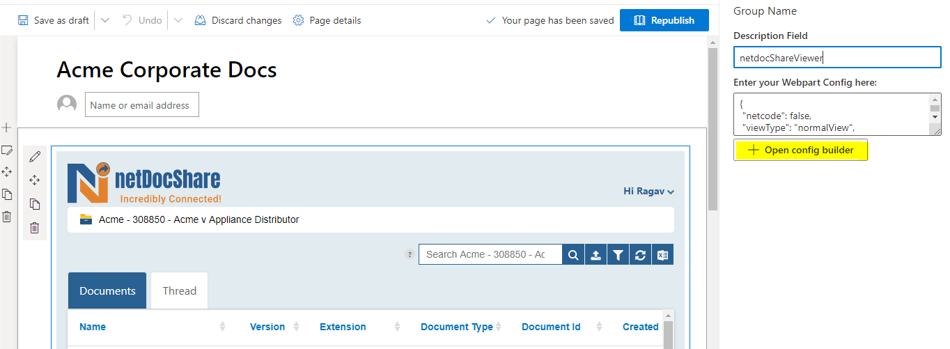The image size is (950, 349).
Task: Click the duplicate section icon in left rail
Action: [x=7, y=194]
